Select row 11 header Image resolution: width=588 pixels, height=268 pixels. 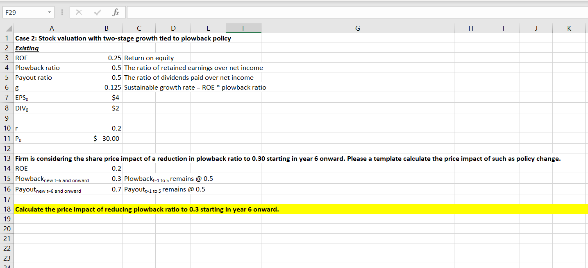coord(7,138)
